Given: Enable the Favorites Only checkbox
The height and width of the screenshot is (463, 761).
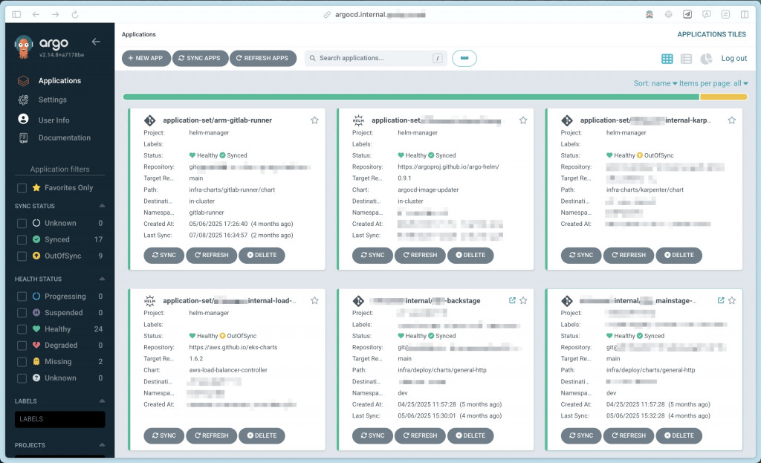Looking at the screenshot, I should pos(22,188).
